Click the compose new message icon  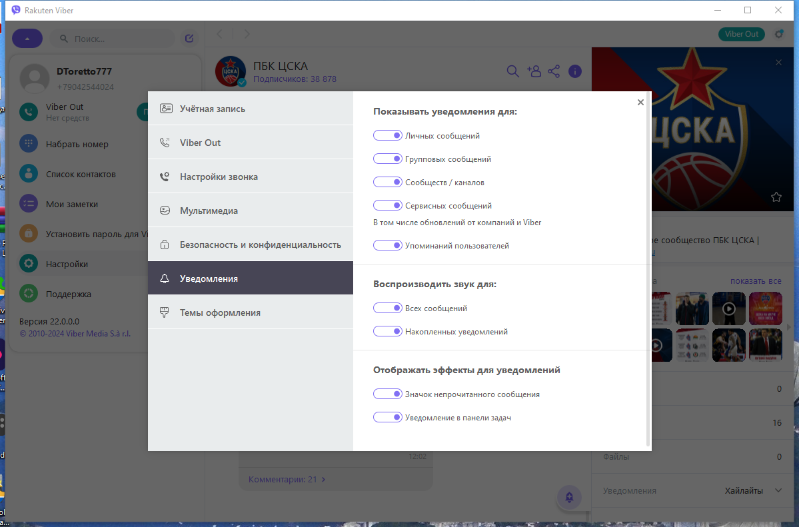189,38
